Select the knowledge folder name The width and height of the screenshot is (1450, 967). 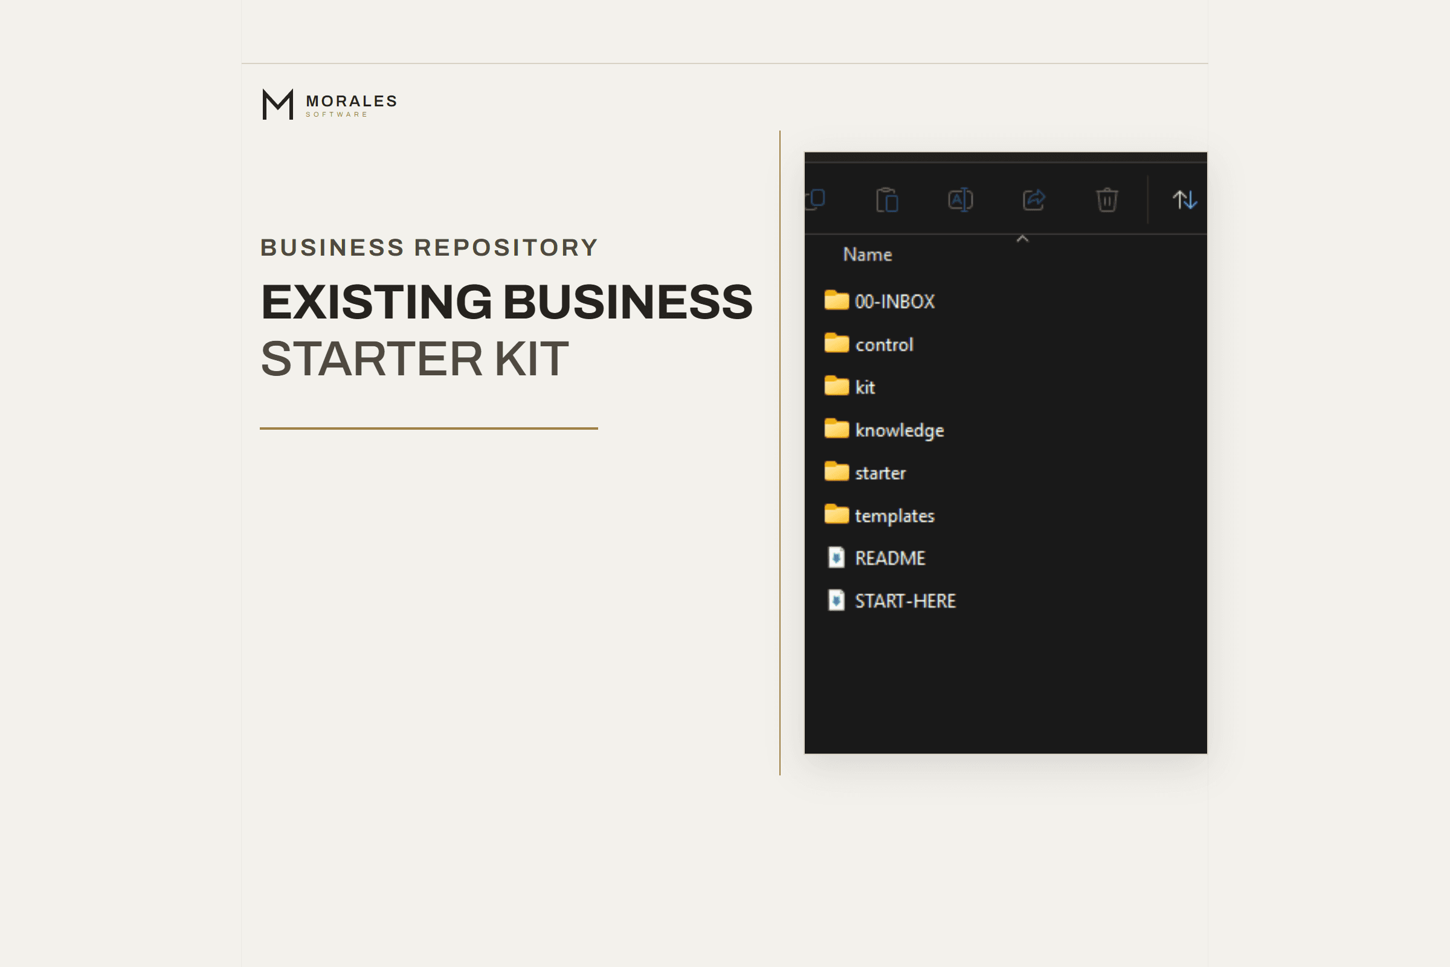pyautogui.click(x=900, y=430)
